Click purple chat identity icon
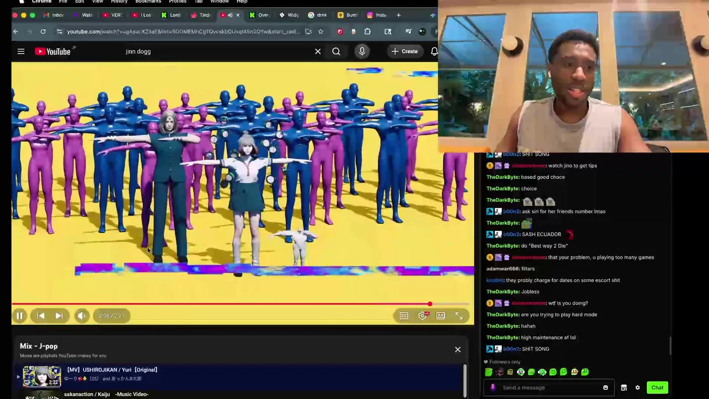 pyautogui.click(x=492, y=388)
